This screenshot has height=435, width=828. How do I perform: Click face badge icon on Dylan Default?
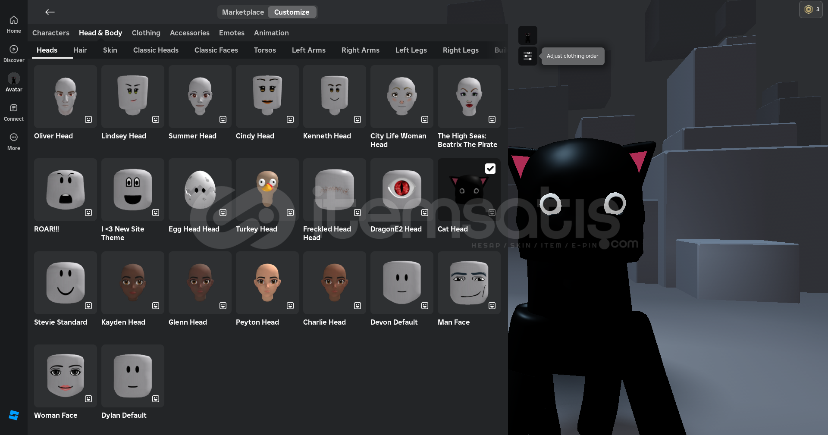click(156, 399)
